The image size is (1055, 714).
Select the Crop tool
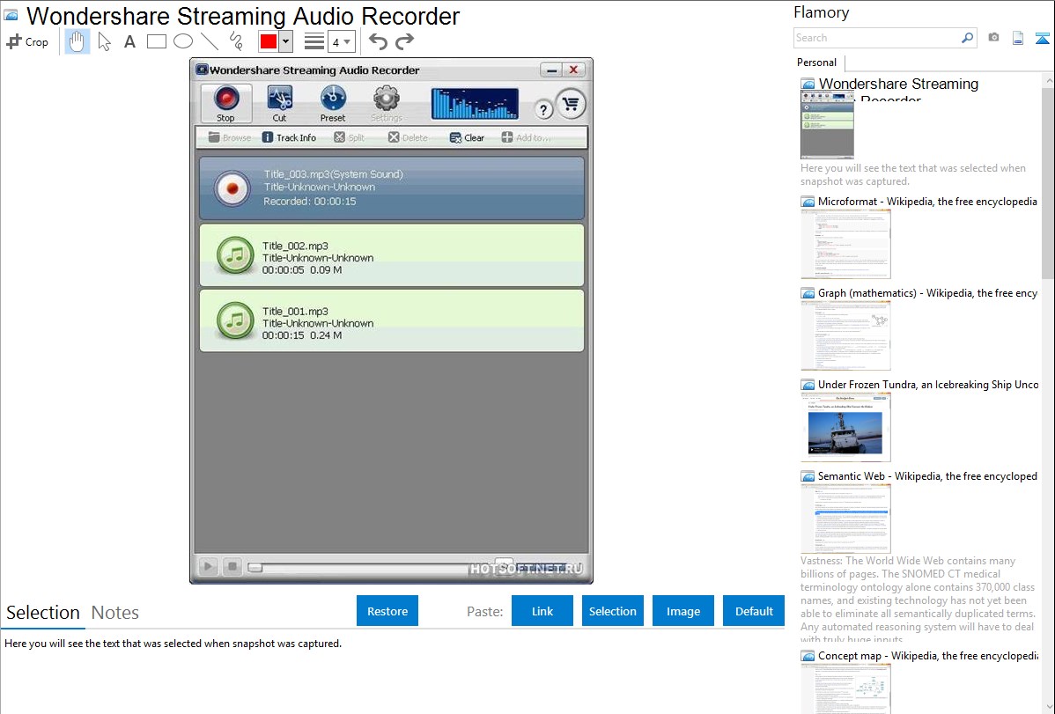27,41
